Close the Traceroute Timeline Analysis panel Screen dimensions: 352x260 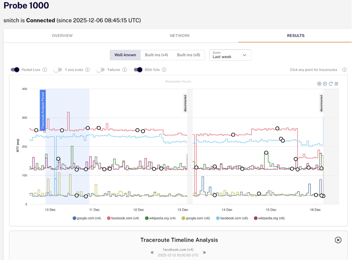pos(338,240)
